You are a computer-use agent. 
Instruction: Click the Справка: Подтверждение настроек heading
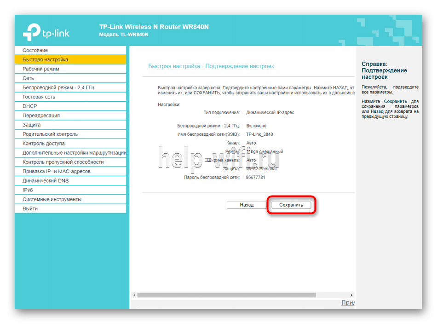pyautogui.click(x=384, y=70)
